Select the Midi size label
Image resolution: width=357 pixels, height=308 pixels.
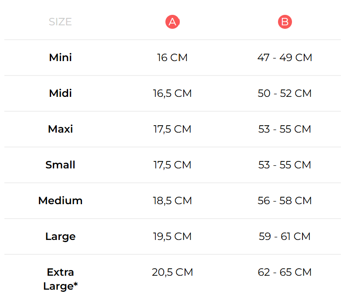coord(60,93)
